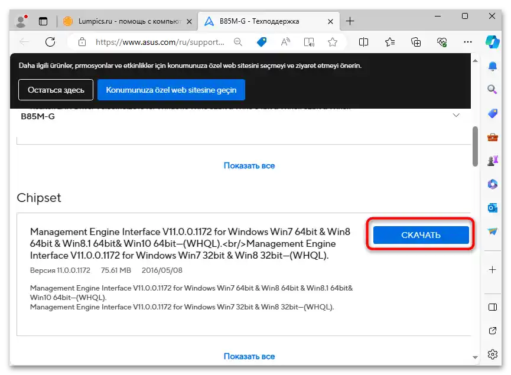Click Показать все under the Chipset section
This screenshot has height=375, width=511.
click(x=249, y=356)
